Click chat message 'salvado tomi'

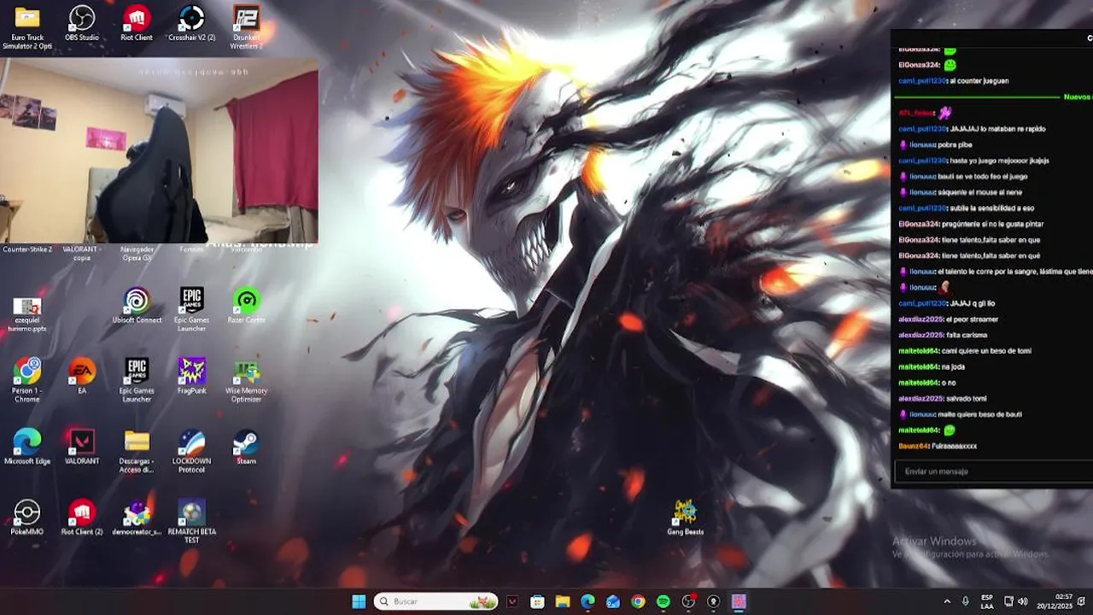coord(967,399)
